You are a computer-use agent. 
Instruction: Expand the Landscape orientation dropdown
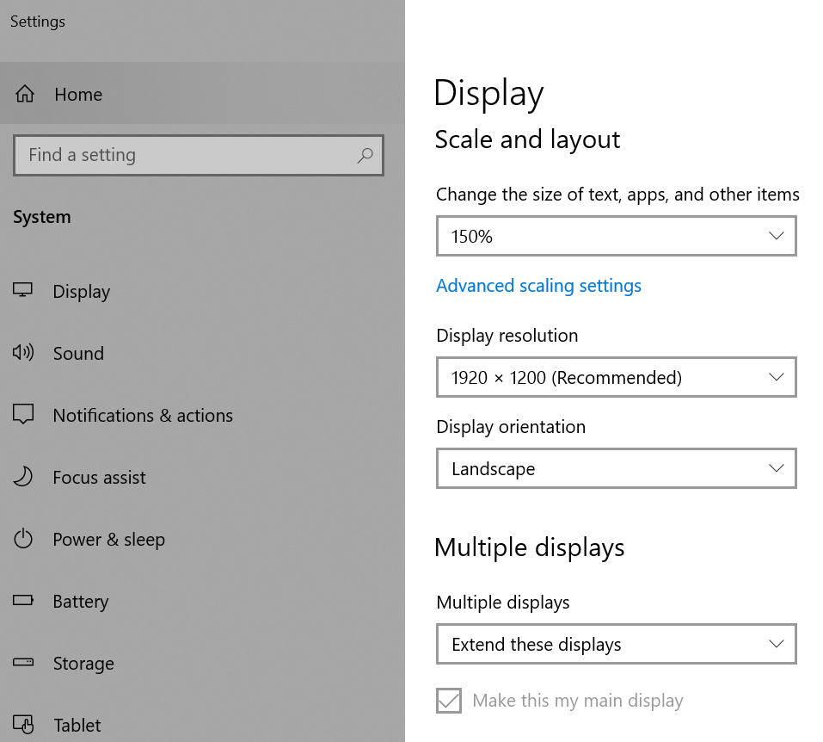(x=617, y=468)
